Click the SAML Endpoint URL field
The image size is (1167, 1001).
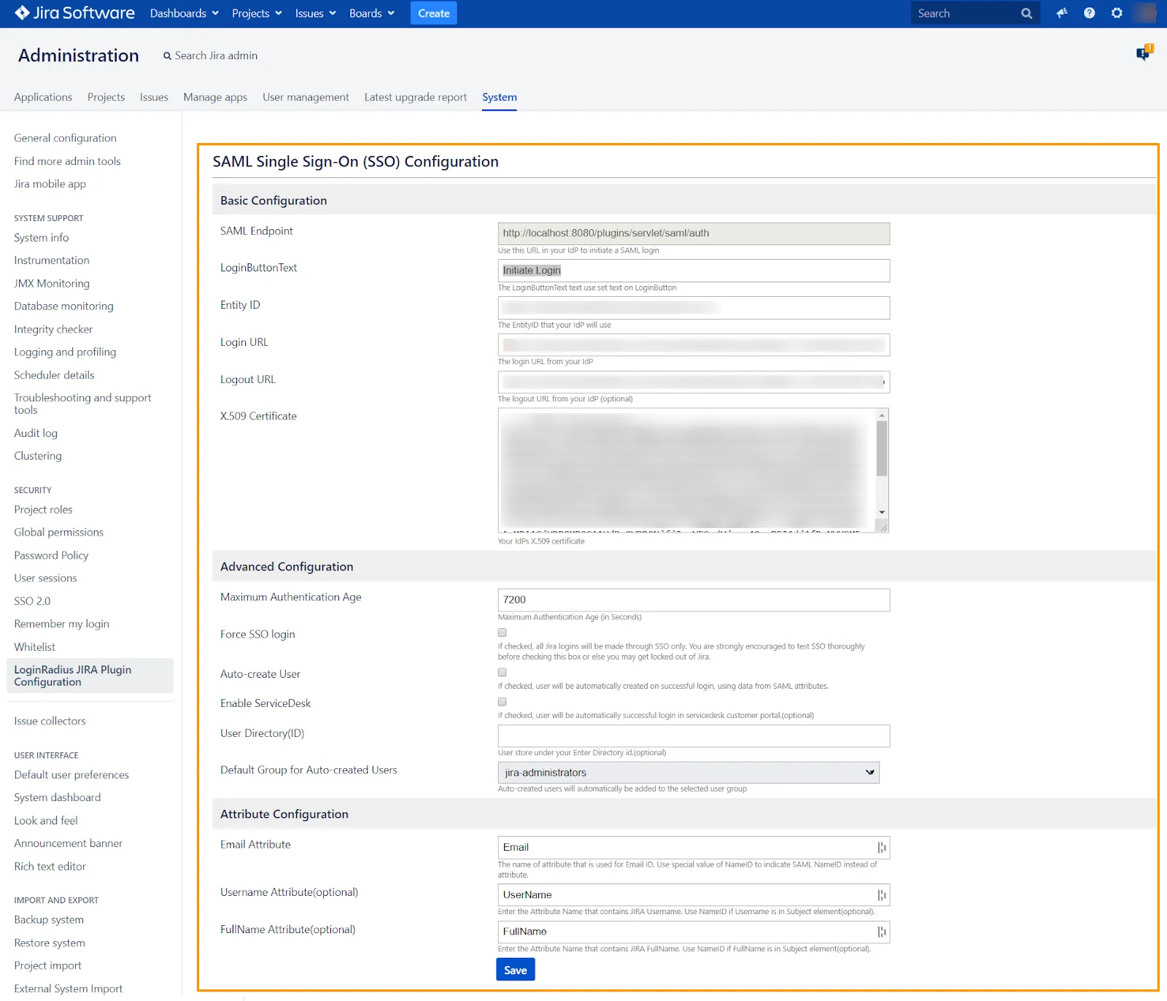click(694, 233)
